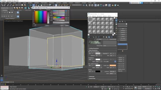Open the Material Mode dropdown
Viewport: 161px width, 90px height.
coord(110,45)
